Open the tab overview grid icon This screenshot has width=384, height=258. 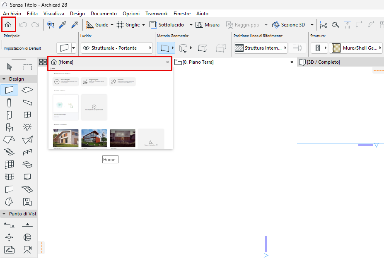pyautogui.click(x=43, y=62)
